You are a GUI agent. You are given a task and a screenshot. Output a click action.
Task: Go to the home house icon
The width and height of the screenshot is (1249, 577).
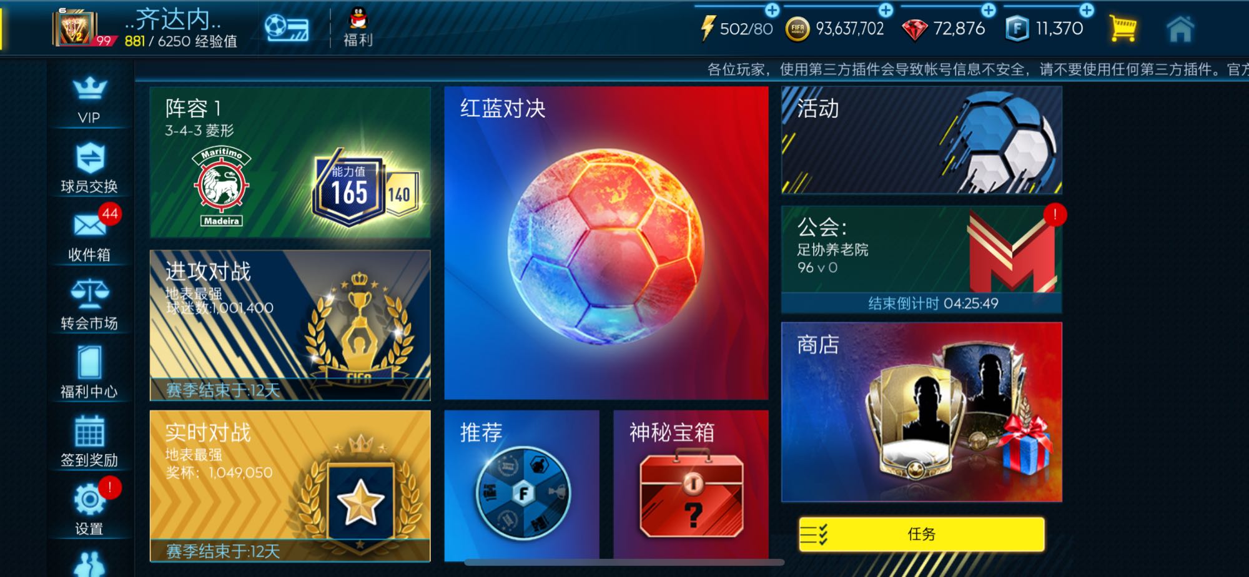(1180, 28)
